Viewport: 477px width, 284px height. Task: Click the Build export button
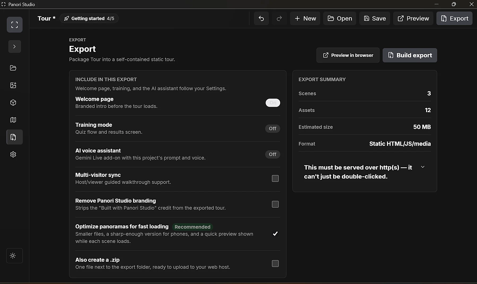(410, 55)
